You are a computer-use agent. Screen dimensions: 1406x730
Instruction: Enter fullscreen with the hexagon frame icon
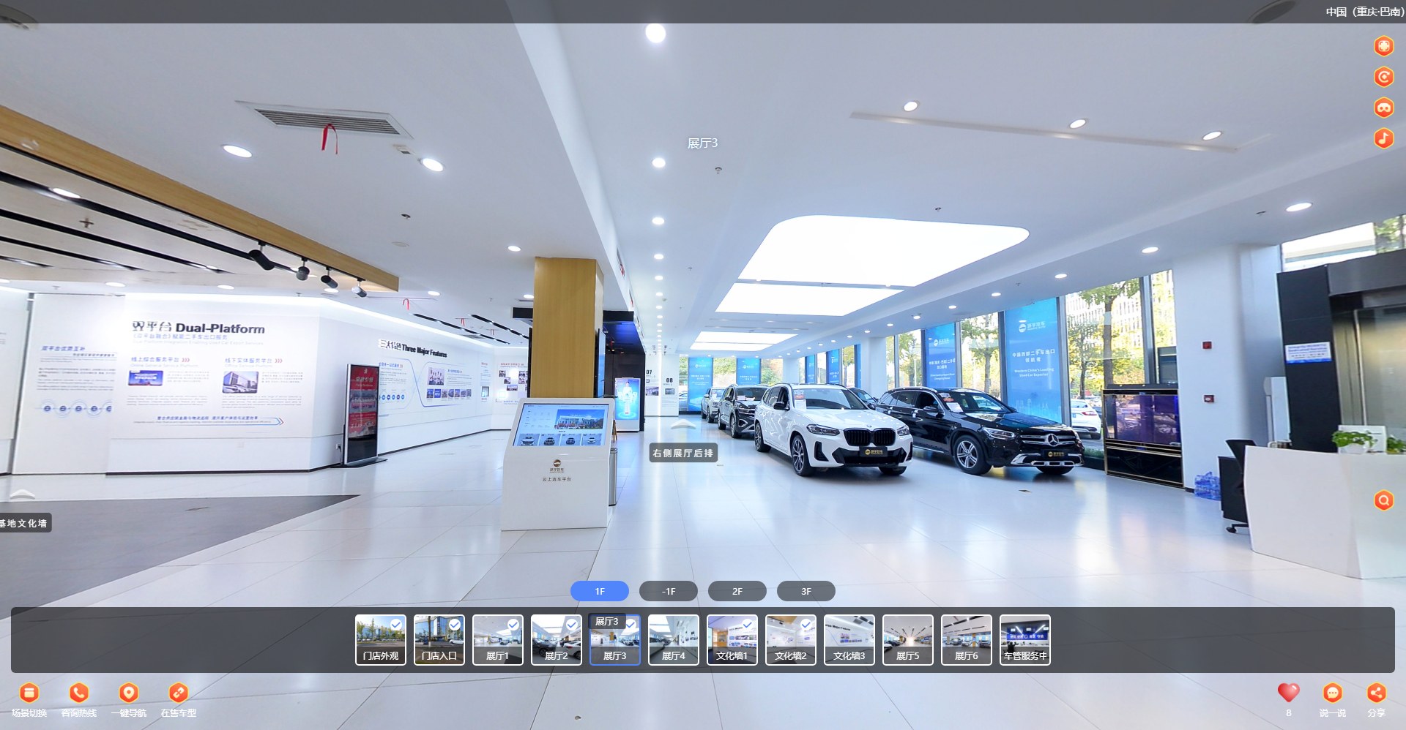(1383, 46)
